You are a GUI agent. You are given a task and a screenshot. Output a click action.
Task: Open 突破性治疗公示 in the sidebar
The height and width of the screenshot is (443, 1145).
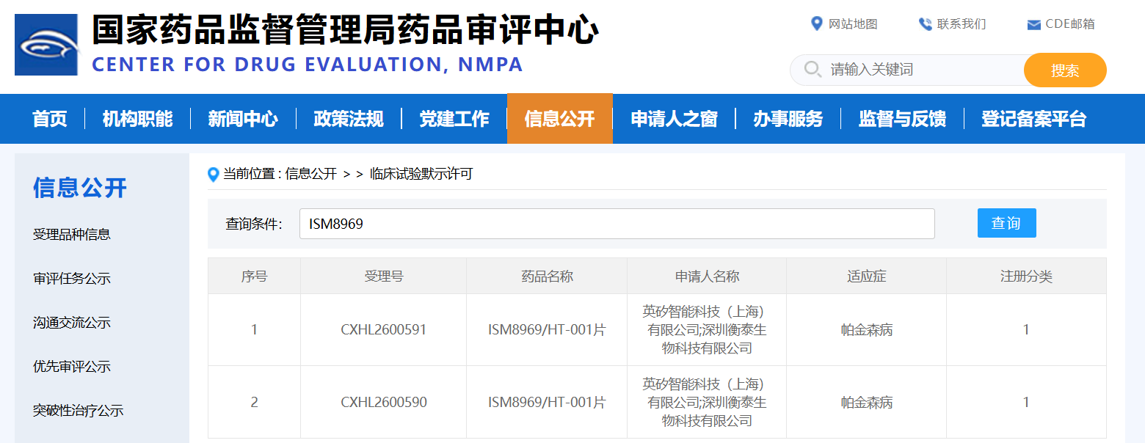click(78, 411)
